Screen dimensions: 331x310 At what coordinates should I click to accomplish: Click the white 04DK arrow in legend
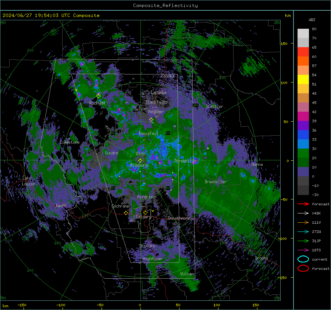point(303,213)
